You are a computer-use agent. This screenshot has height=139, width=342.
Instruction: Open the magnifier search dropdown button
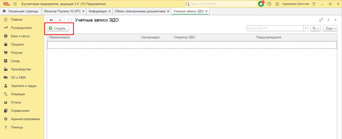315,28
